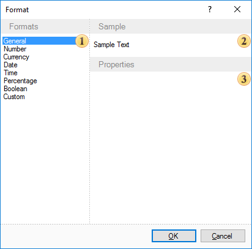Click the numbered callout badge 1
Screen dimensions: 252x249
click(x=82, y=41)
